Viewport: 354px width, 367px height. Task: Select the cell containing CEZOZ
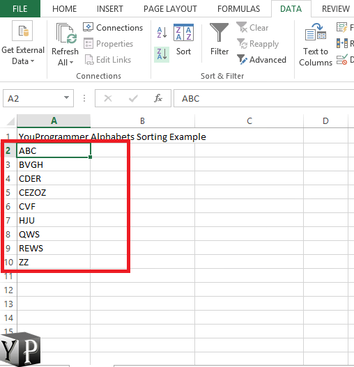pyautogui.click(x=54, y=192)
